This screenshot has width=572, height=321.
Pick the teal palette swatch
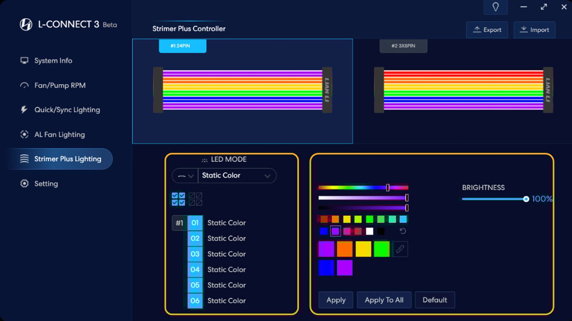(392, 219)
